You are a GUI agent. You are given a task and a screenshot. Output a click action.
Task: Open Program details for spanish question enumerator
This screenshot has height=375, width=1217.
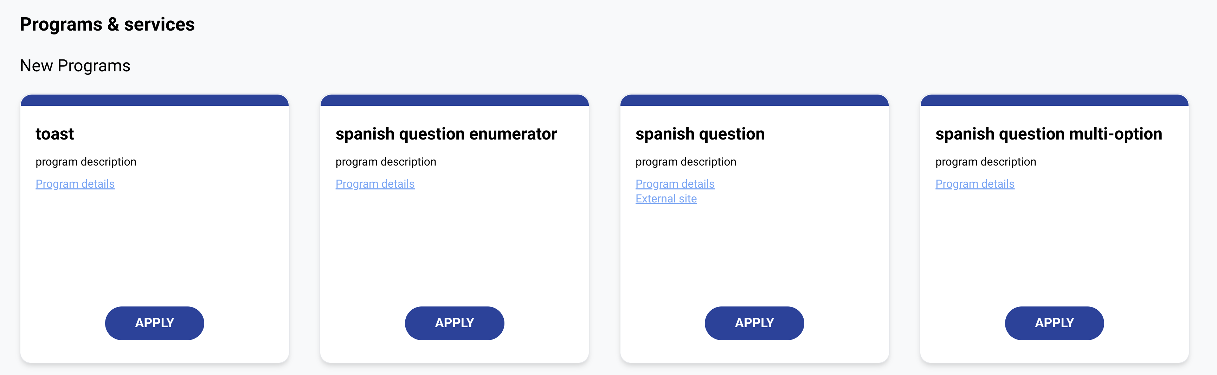click(375, 184)
